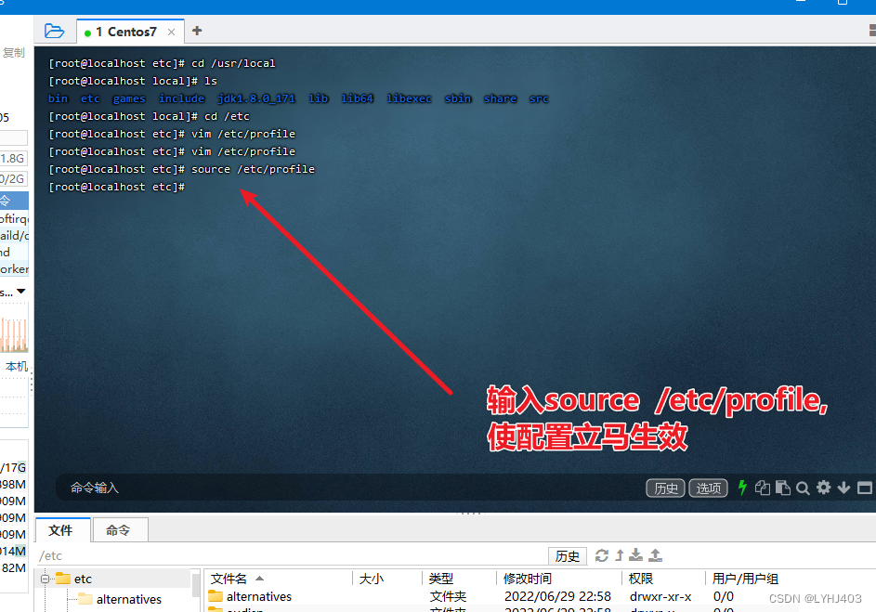Open terminal search with the magnifier icon

803,487
